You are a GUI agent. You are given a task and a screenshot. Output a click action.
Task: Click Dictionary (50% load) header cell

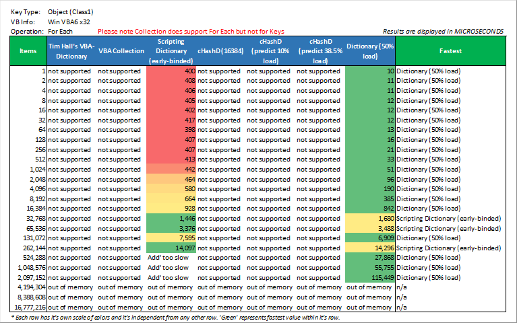pyautogui.click(x=370, y=51)
